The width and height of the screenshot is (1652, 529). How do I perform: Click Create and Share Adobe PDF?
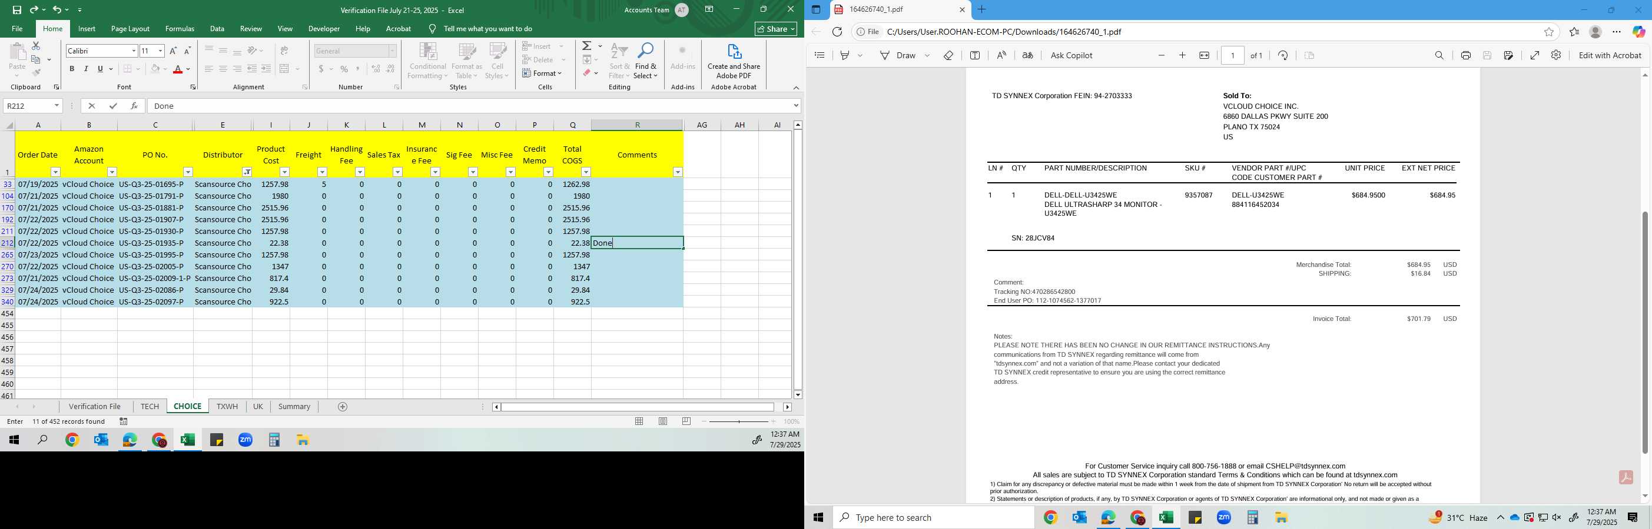[x=734, y=61]
